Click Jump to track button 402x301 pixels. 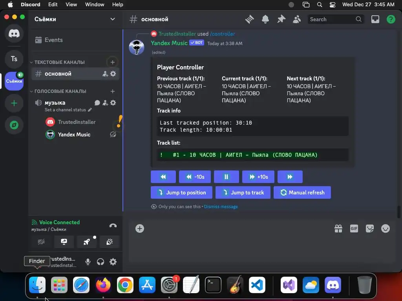243,192
